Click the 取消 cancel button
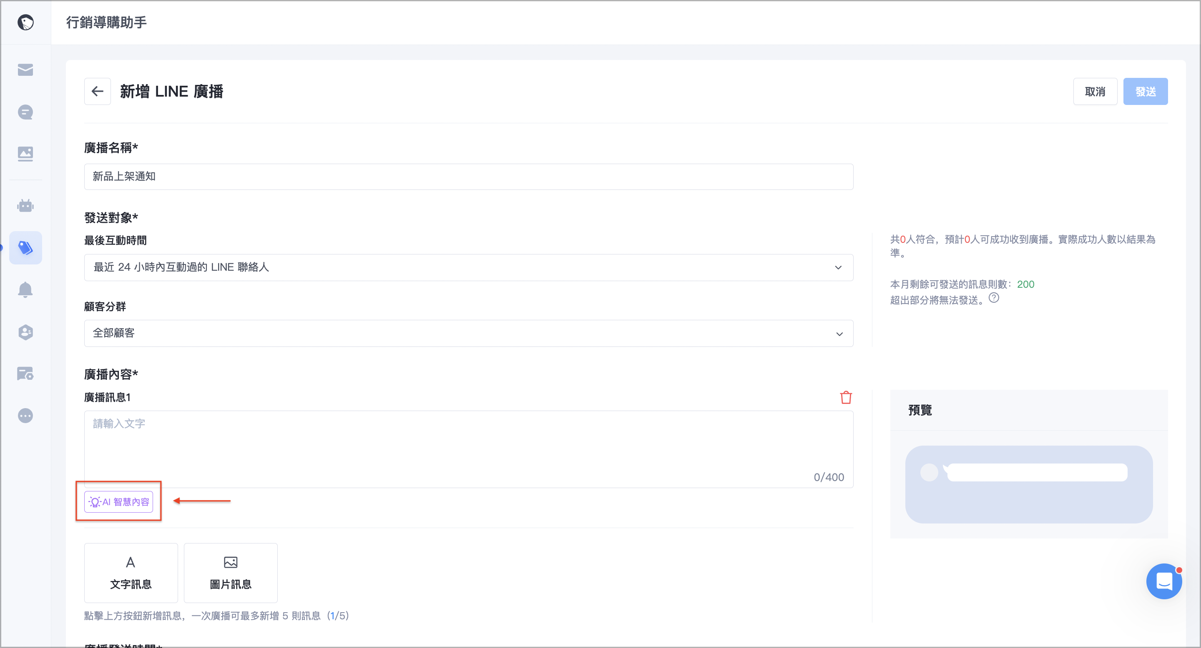Screen dimensions: 1201x648 click(x=1095, y=91)
